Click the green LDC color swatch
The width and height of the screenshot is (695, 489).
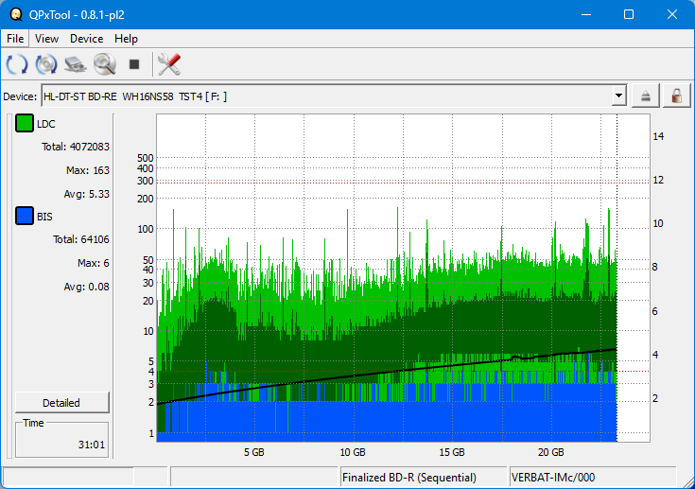pos(25,124)
